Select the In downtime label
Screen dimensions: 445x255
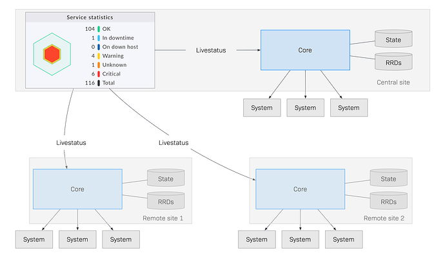118,38
